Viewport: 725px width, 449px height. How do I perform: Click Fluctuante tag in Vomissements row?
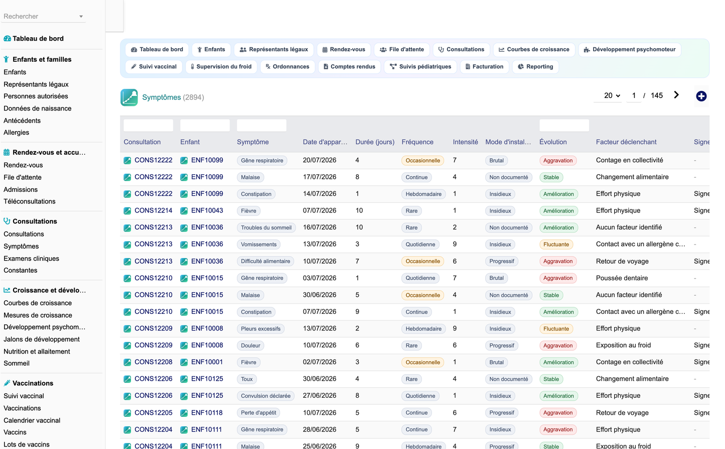coord(556,245)
